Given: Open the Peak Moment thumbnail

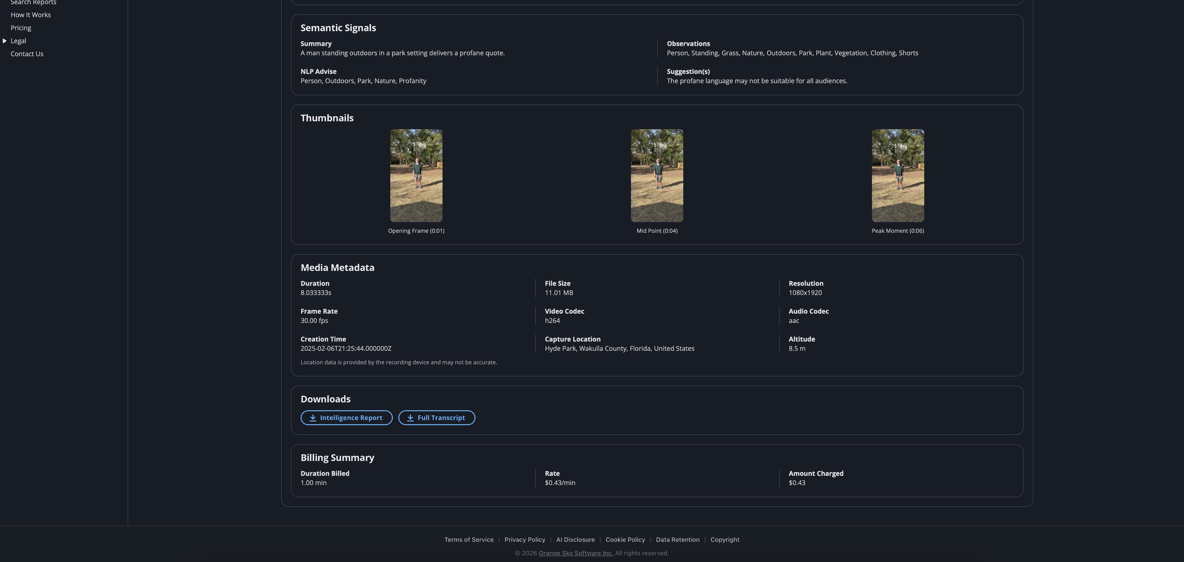Looking at the screenshot, I should tap(897, 175).
